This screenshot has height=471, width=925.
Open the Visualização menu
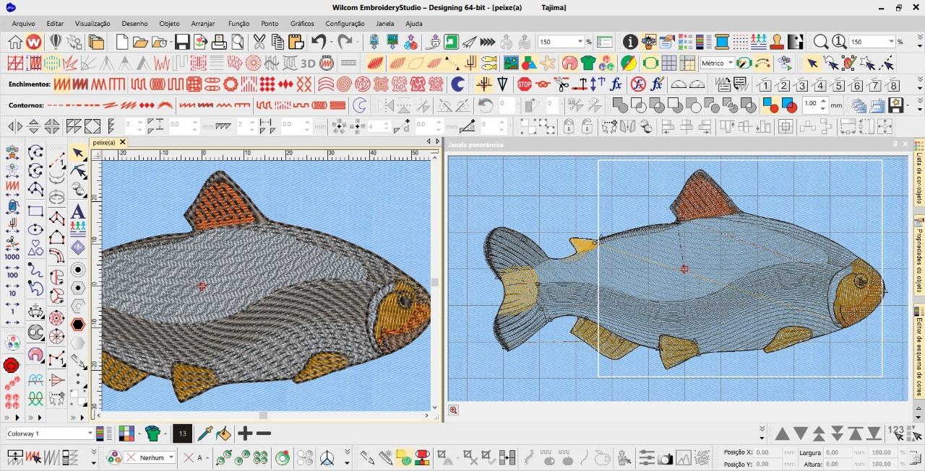pos(92,24)
